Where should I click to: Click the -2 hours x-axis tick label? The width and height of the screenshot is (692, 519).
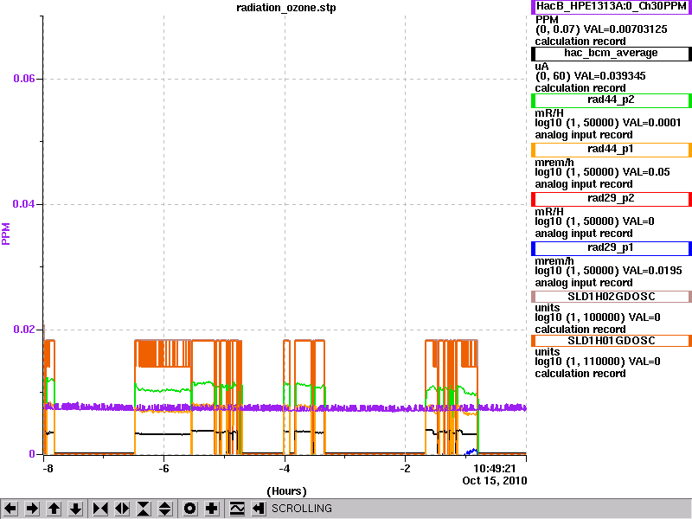pos(405,469)
